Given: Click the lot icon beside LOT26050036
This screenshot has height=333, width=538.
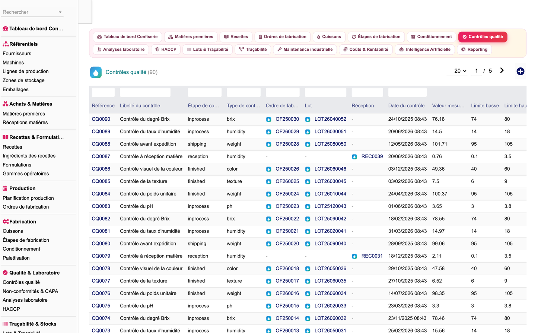Looking at the screenshot, I should [308, 269].
